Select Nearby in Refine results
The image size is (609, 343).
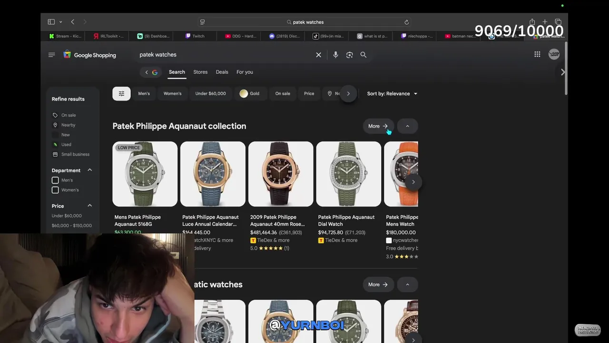click(64, 125)
